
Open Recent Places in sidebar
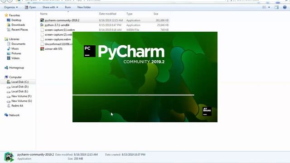19,29
